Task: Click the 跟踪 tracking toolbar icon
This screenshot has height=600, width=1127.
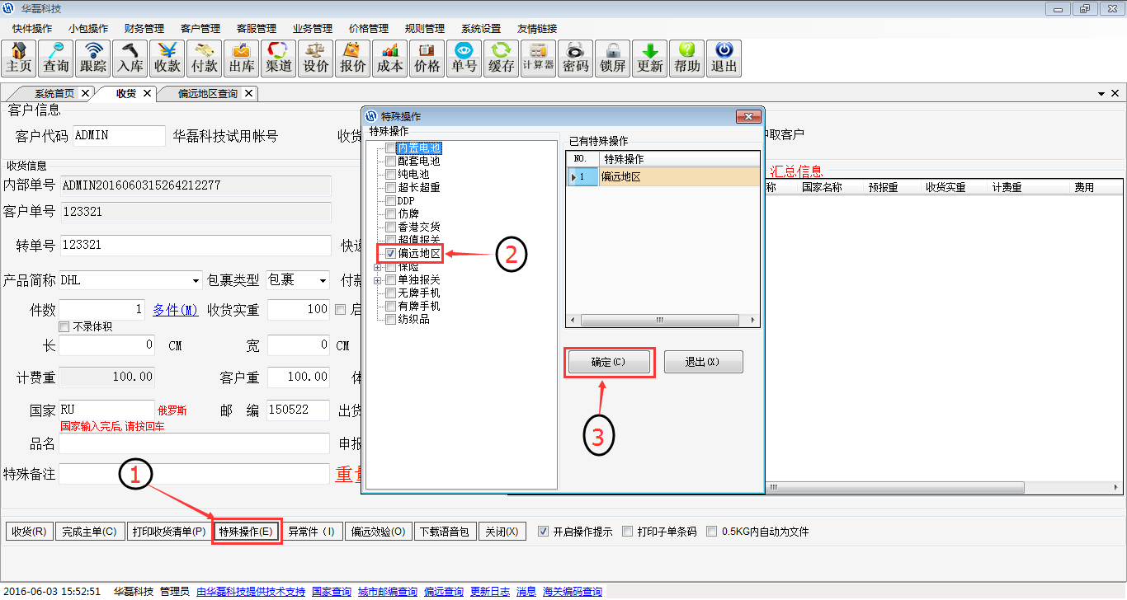Action: (93, 59)
